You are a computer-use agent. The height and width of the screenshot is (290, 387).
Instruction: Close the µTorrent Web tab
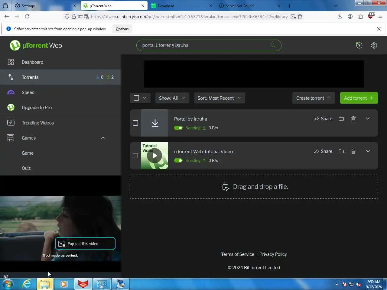click(143, 6)
